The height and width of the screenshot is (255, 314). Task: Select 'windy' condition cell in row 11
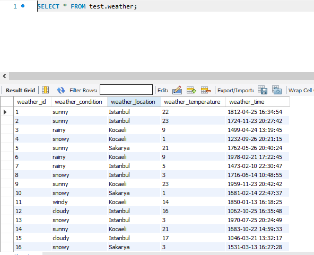pyautogui.click(x=80, y=202)
